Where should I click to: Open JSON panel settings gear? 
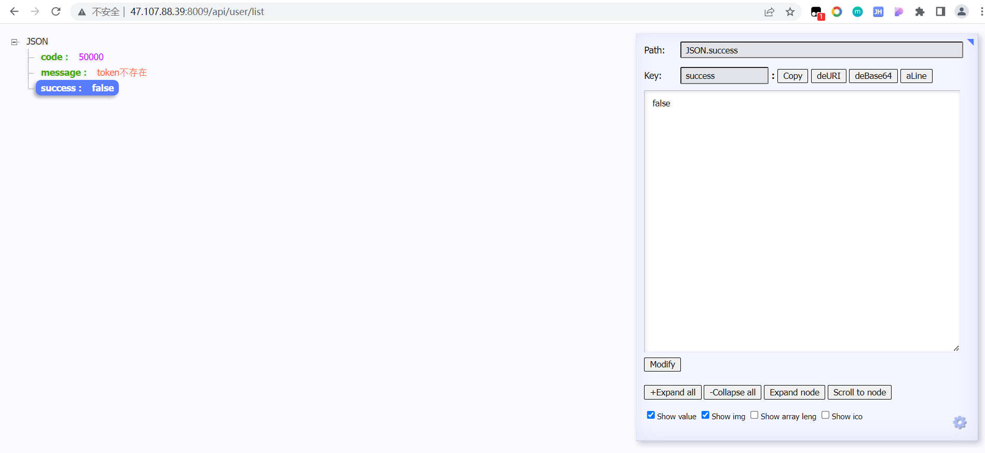pos(960,422)
